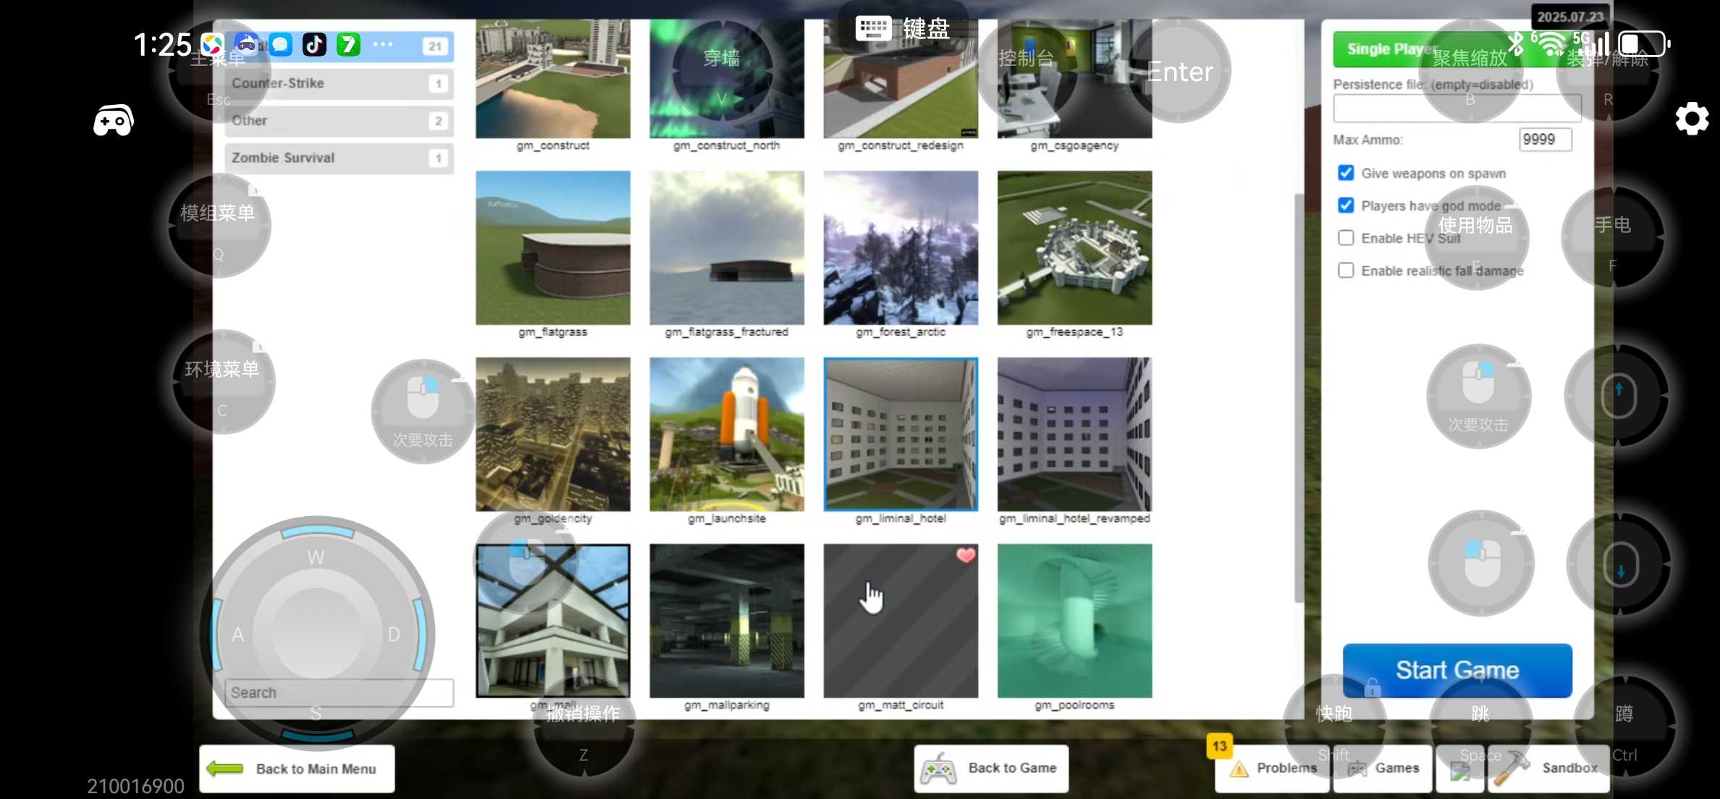Show more notifications via the three dots
Screen dimensions: 1720x799
[x=382, y=45]
